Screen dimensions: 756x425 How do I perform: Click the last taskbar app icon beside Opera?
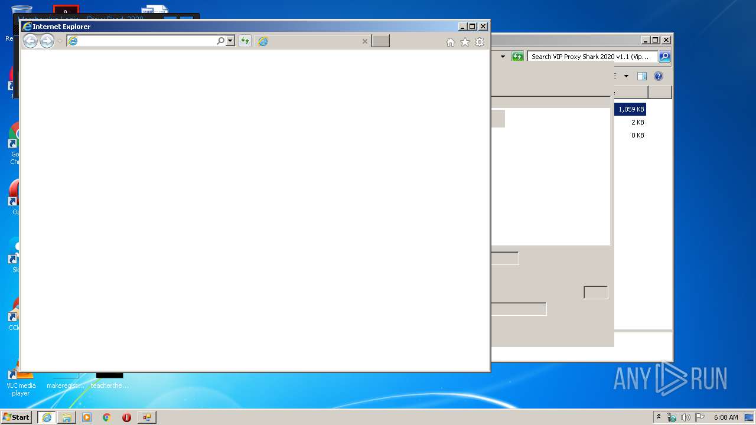146,417
